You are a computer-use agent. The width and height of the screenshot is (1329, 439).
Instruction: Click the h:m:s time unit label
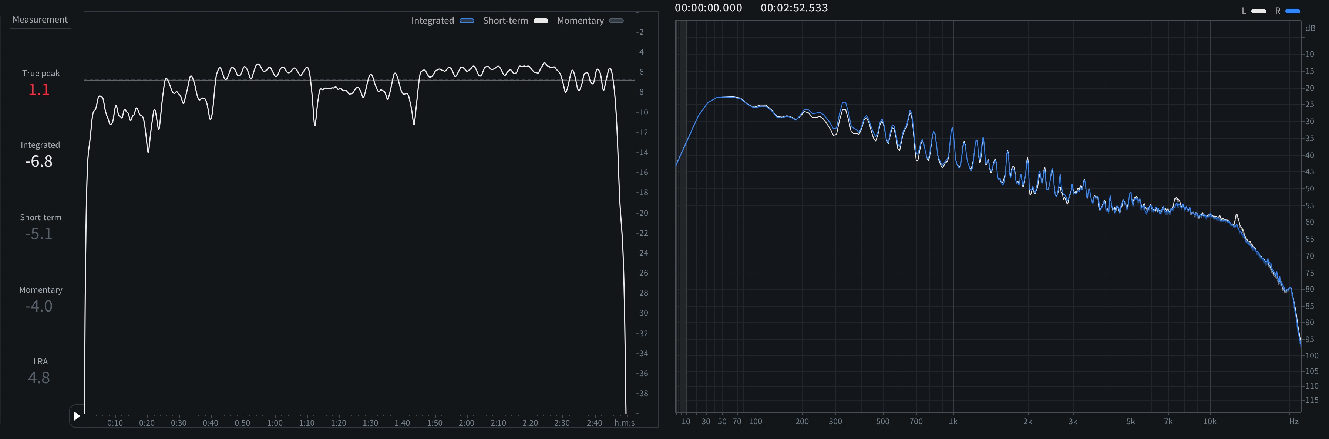coord(624,423)
